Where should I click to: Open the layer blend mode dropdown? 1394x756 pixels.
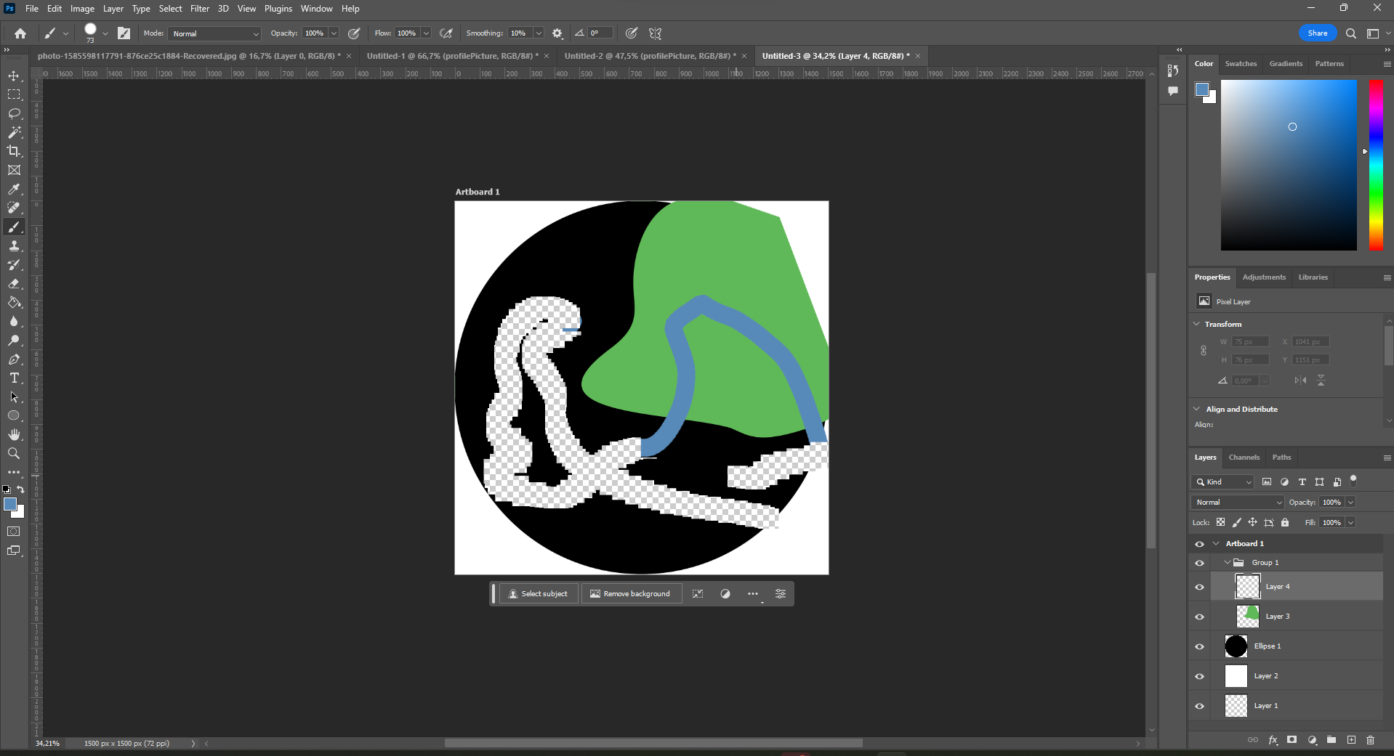[1236, 502]
